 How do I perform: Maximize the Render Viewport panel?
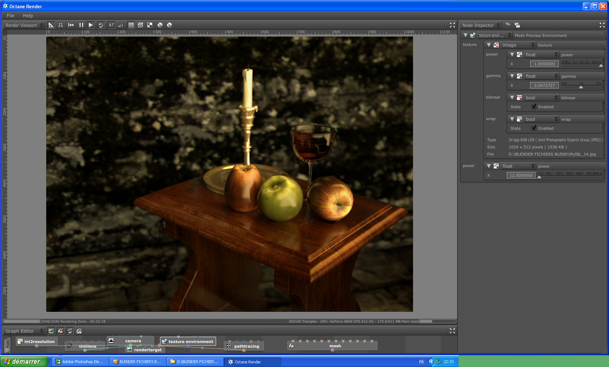pyautogui.click(x=452, y=25)
